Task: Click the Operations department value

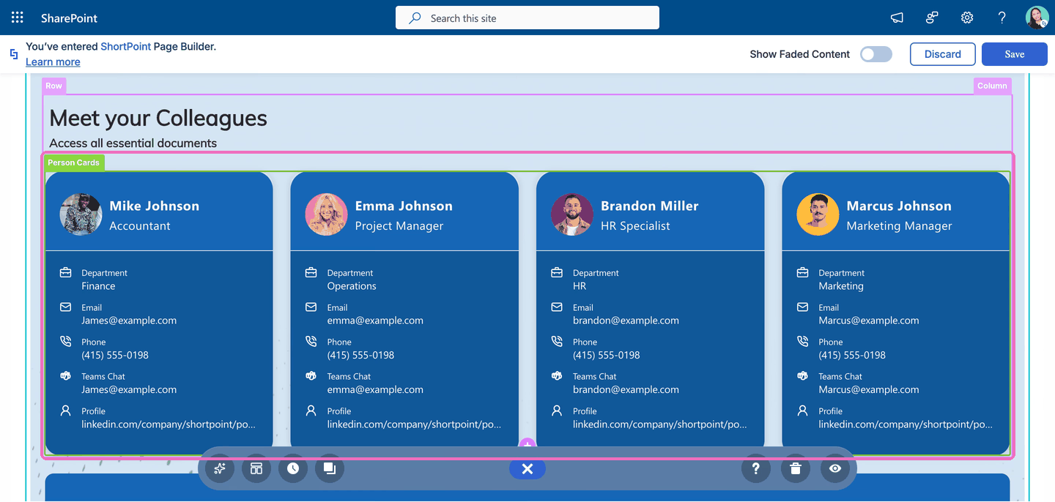Action: click(x=352, y=286)
